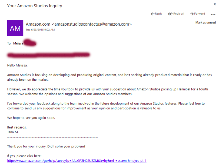The image size is (219, 166).
Task: Click the received date Tue 6/23/2015
Action: 40,30
